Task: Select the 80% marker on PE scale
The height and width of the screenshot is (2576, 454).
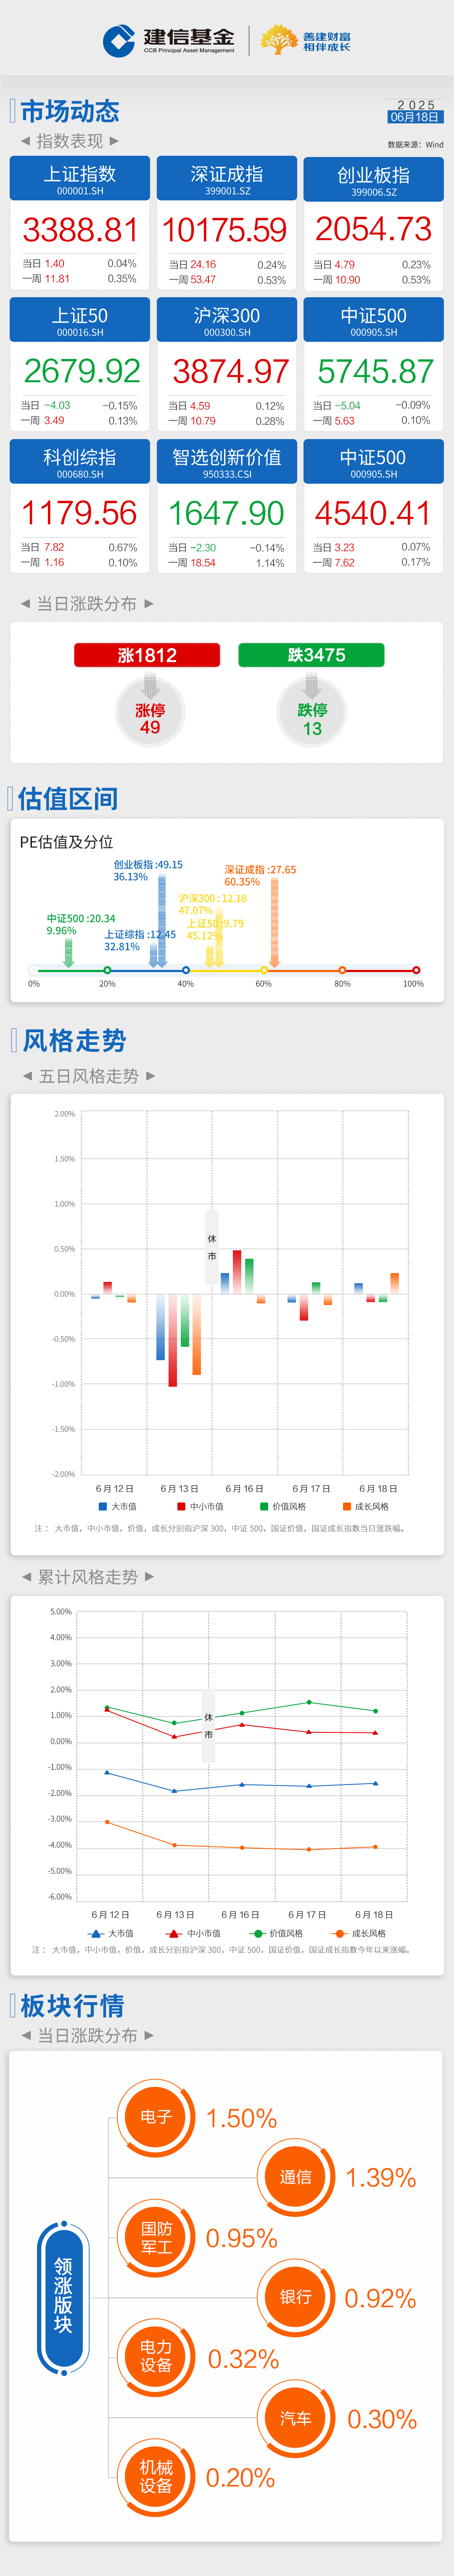Action: [342, 970]
